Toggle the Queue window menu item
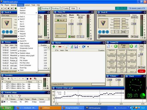 [27, 29]
